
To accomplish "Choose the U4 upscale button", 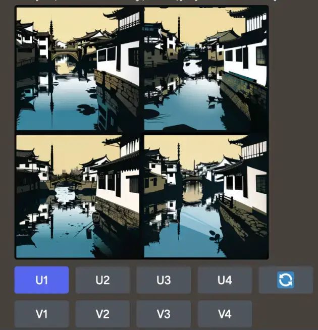I will coord(225,280).
